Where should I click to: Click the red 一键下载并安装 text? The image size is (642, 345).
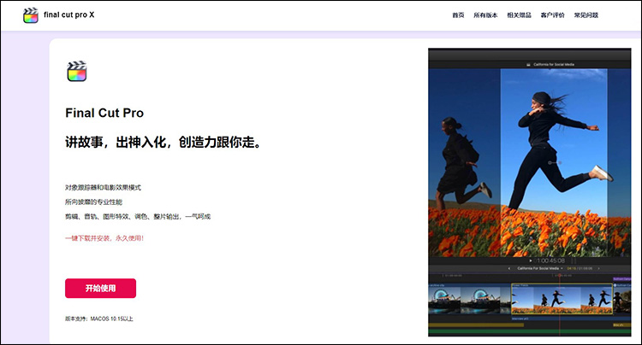tap(104, 238)
